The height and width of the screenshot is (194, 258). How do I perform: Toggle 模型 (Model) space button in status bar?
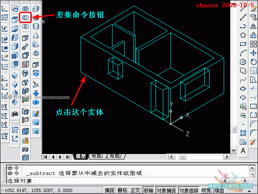219,190
